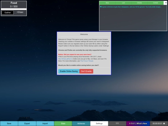This screenshot has width=168, height=126.
Task: Open the Stats panel
Action: 63,124
